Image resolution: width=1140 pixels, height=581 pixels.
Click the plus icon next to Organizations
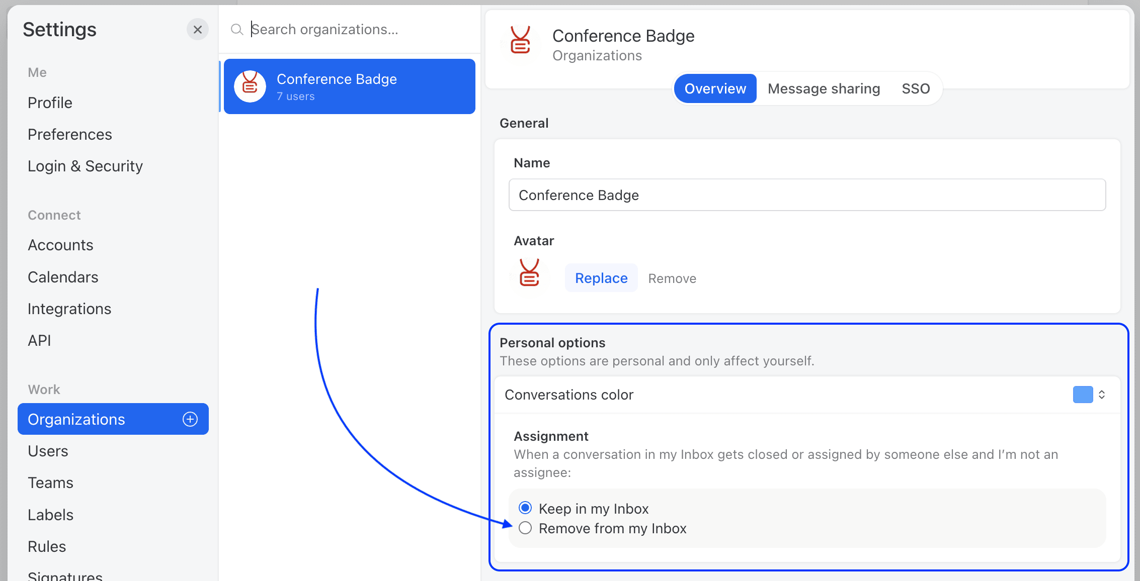point(190,419)
